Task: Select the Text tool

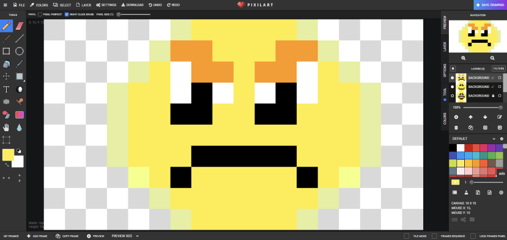Action: click(7, 89)
